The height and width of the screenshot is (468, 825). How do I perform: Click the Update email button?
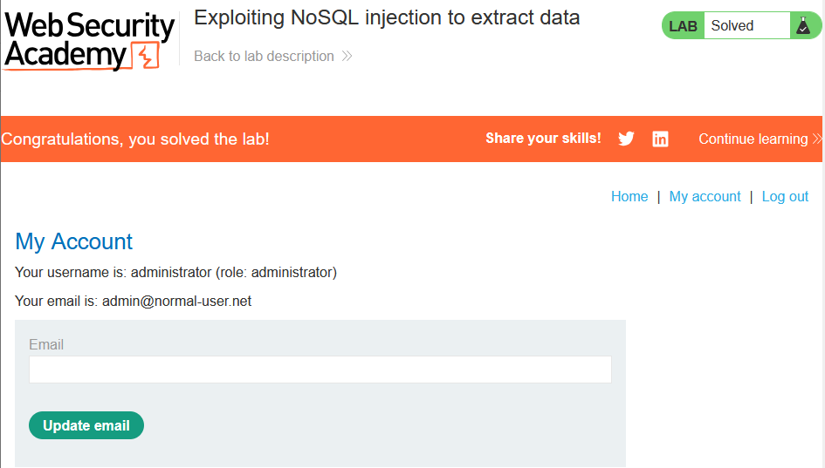click(x=86, y=425)
